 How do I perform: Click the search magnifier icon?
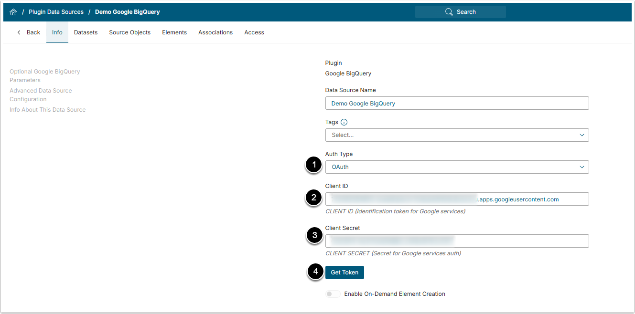449,12
